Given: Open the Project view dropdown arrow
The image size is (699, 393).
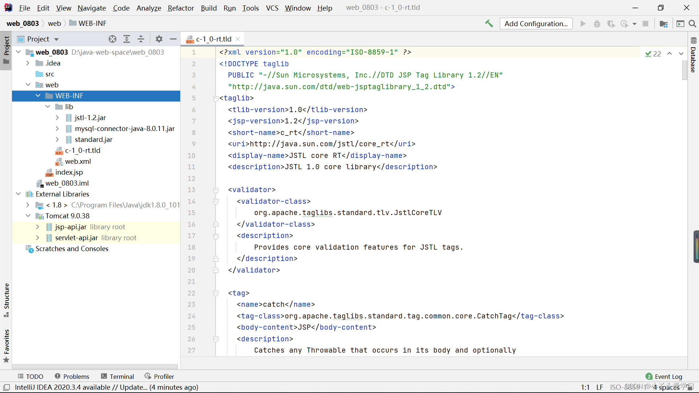Looking at the screenshot, I should [56, 39].
